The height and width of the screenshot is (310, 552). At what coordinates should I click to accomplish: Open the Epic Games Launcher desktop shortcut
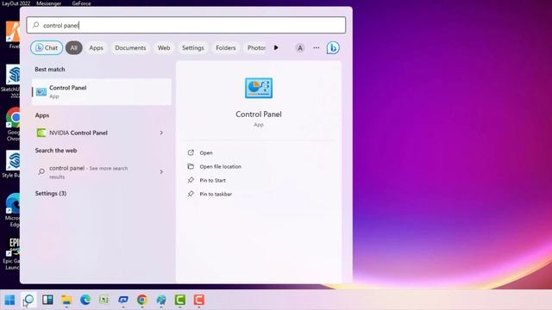click(14, 254)
